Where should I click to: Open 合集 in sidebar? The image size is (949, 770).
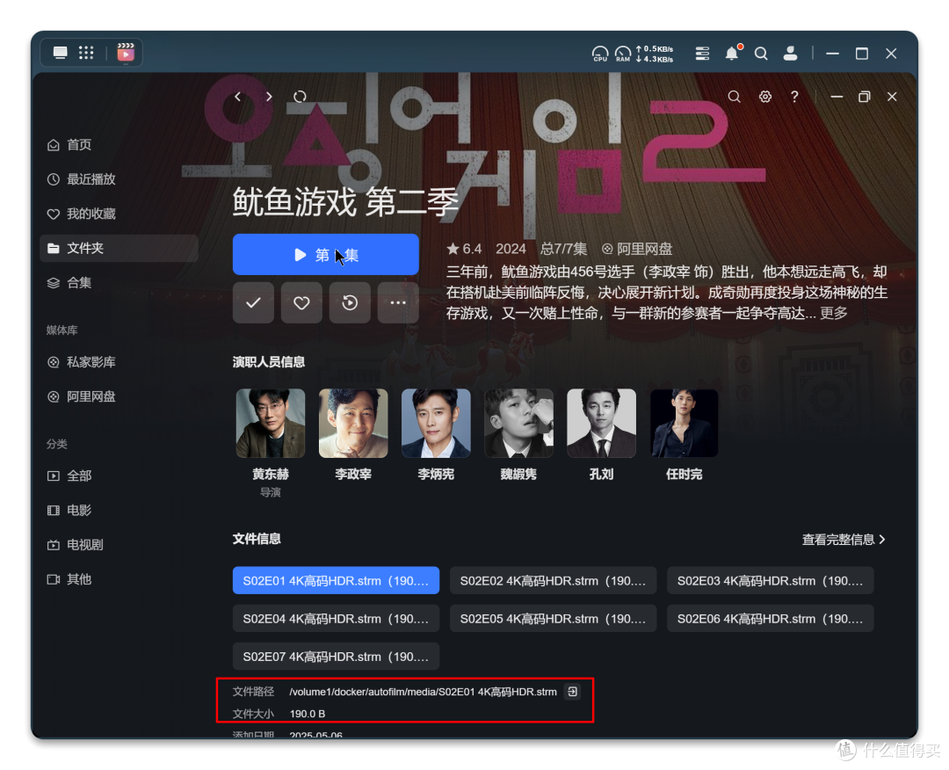click(119, 283)
